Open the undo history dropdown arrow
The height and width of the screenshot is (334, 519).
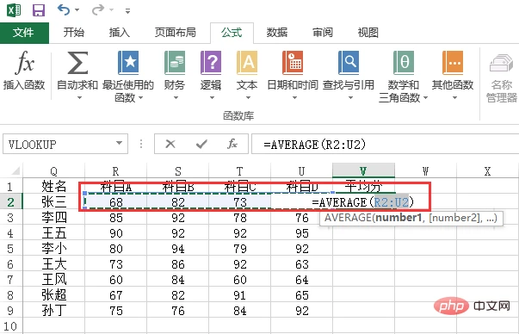coord(77,10)
